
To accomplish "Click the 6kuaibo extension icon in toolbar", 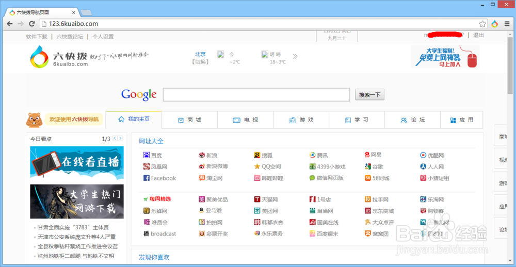I will pyautogui.click(x=494, y=24).
